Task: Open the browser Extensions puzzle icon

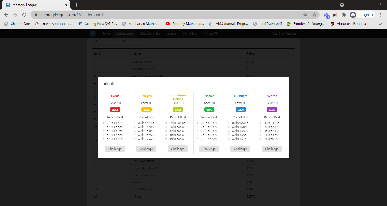Action: click(344, 15)
